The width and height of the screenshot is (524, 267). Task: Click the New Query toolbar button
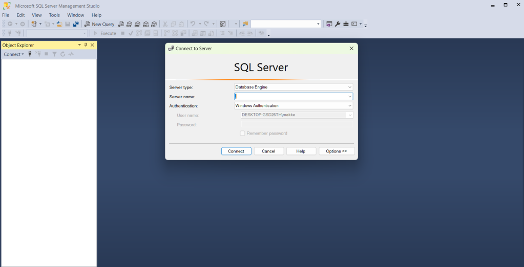pos(99,24)
